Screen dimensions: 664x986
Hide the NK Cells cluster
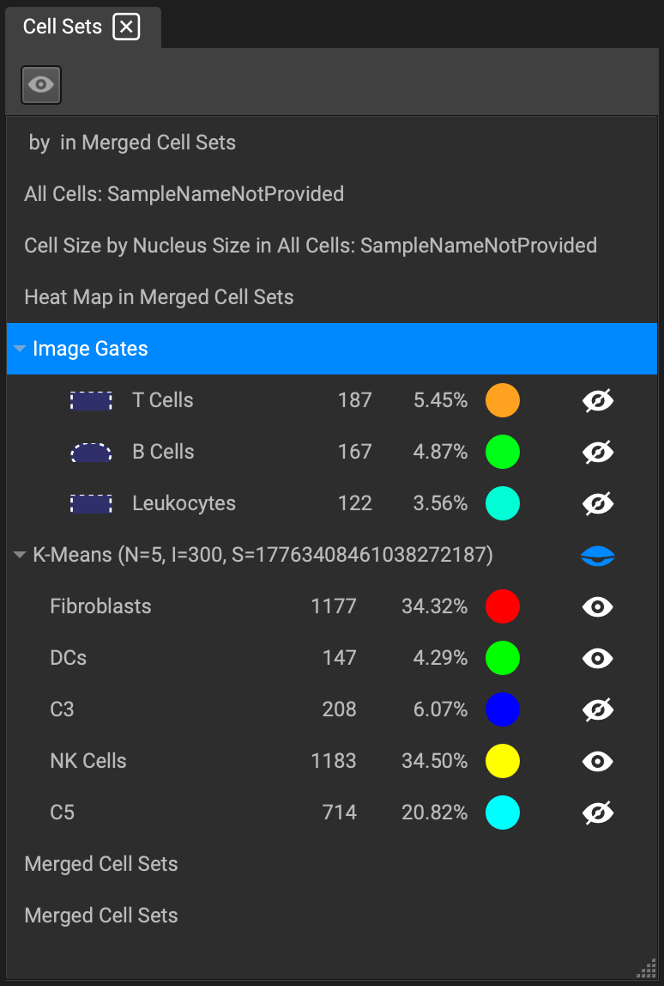click(597, 762)
